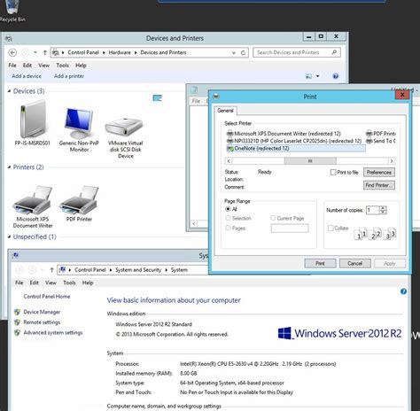Open Edit menu in Devices and Printers
420x411 pixels.
[x=27, y=66]
